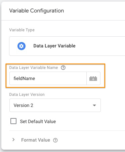Click the Data Layer Version label
Image resolution: width=125 pixels, height=152 pixels.
[27, 94]
